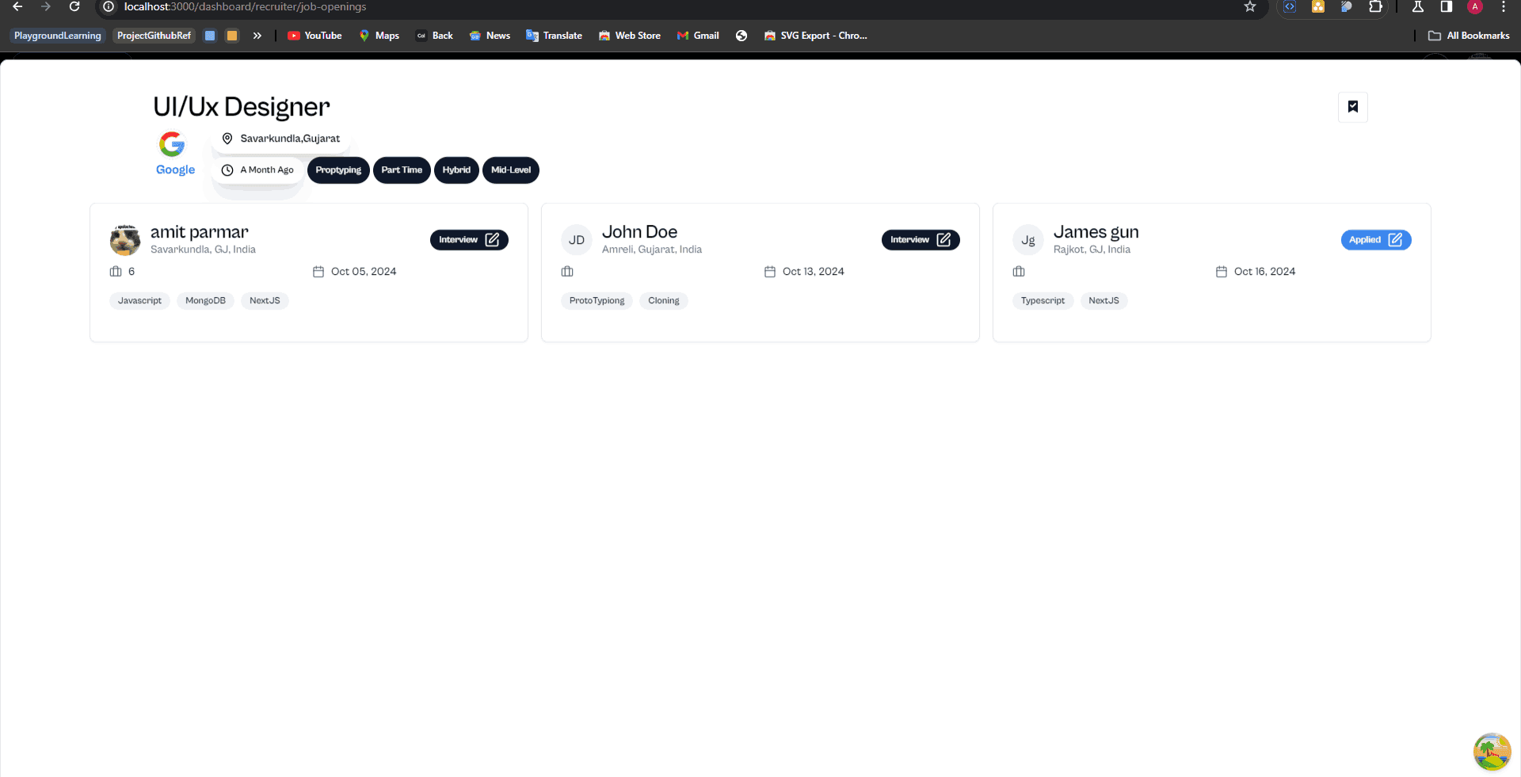Viewport: 1521px width, 777px height.
Task: Open the Chrome three-dot menu
Action: coord(1504,7)
